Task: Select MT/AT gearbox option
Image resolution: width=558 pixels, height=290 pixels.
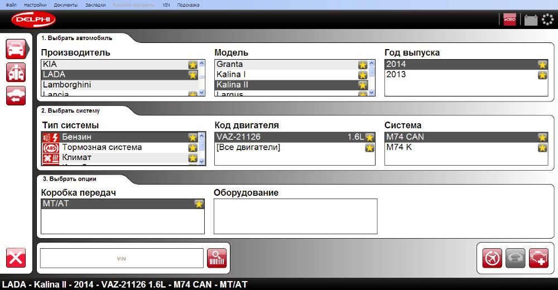Action: pyautogui.click(x=123, y=204)
